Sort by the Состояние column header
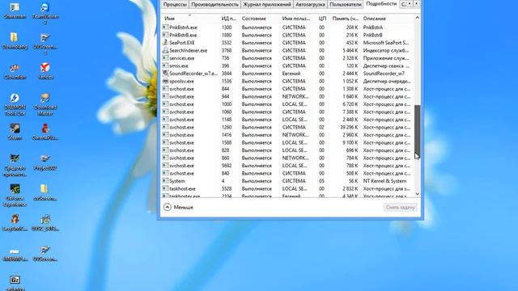This screenshot has width=518, height=291. pyautogui.click(x=260, y=19)
